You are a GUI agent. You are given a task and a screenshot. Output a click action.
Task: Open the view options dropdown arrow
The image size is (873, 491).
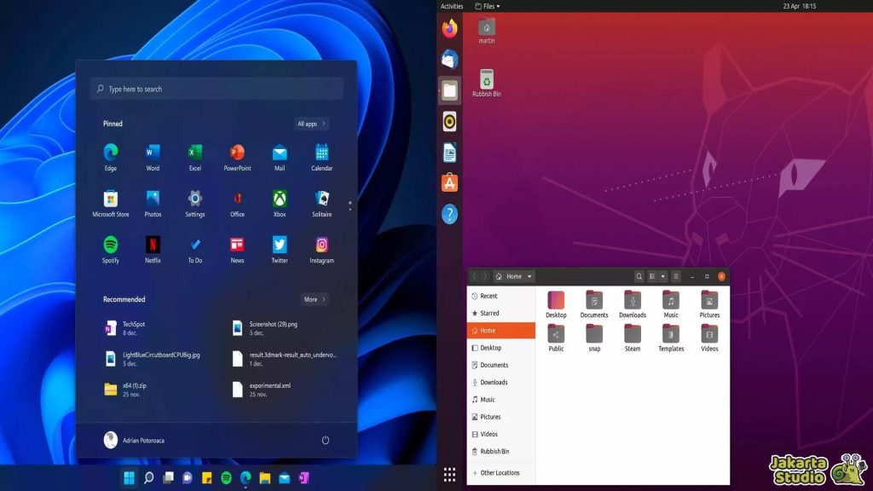(663, 276)
